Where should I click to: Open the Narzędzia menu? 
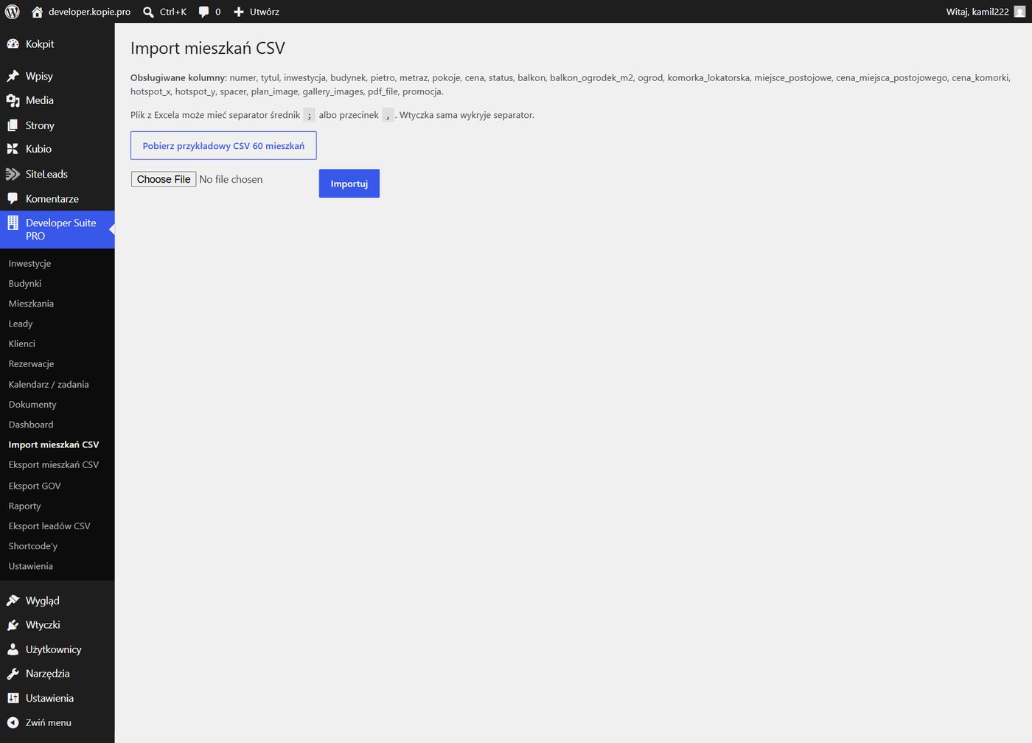(57, 674)
